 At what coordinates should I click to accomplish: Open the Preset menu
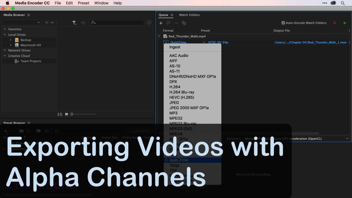[83, 3]
